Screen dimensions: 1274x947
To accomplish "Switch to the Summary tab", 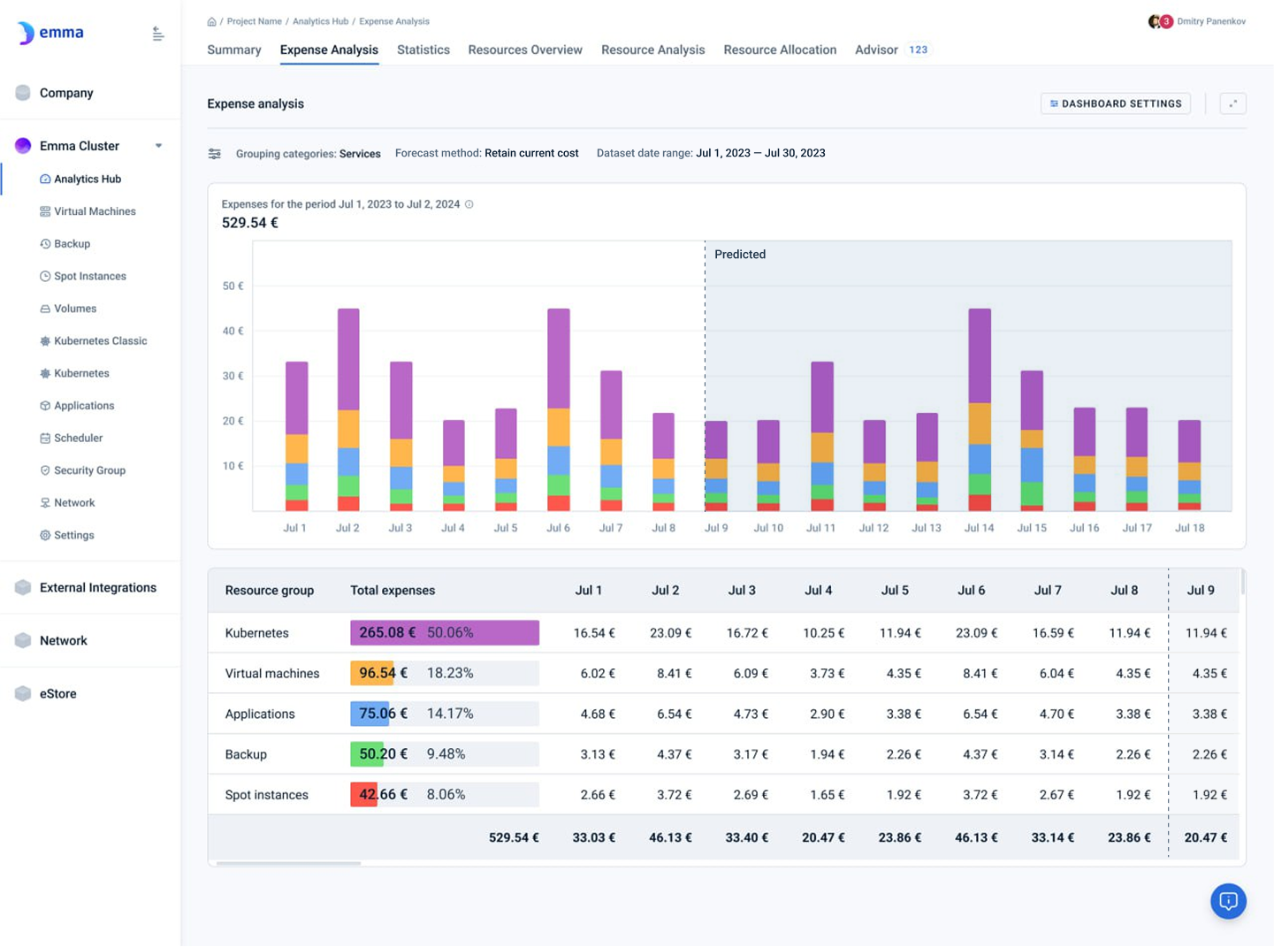I will tap(234, 50).
